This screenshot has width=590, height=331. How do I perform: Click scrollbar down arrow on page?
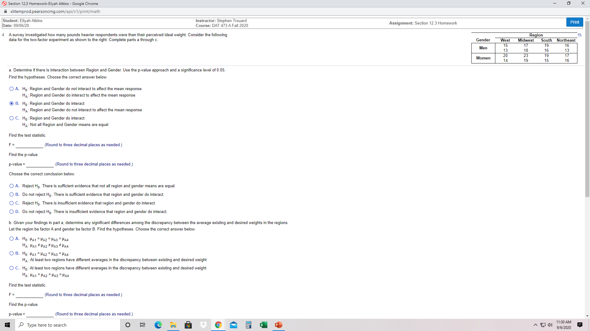pyautogui.click(x=587, y=316)
